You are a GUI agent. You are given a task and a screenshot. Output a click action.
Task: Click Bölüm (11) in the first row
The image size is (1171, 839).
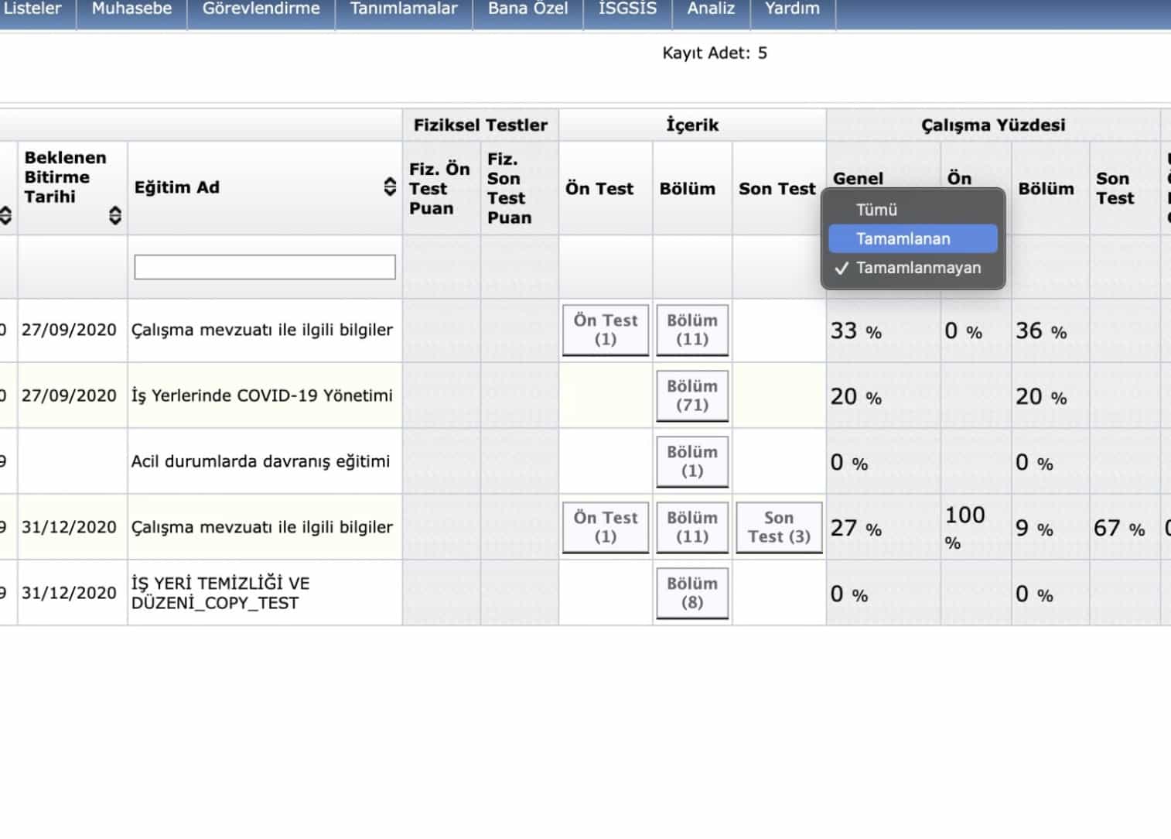[692, 330]
